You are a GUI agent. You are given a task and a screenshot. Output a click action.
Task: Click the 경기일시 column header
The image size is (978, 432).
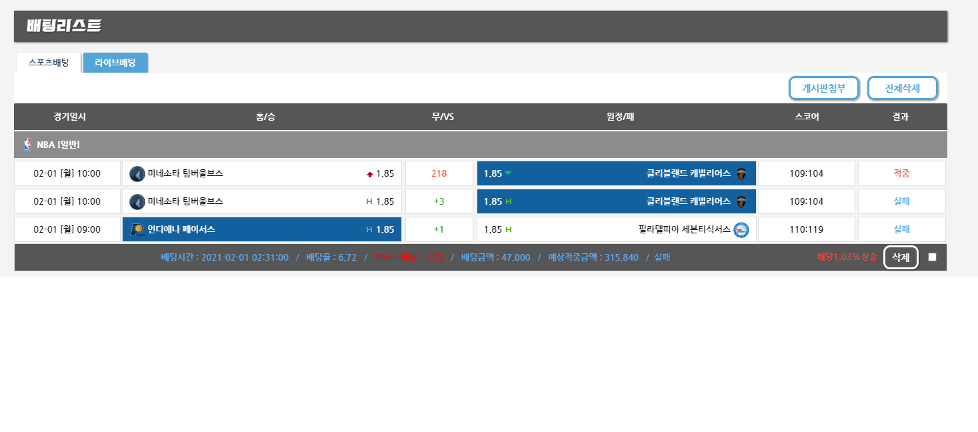(70, 117)
